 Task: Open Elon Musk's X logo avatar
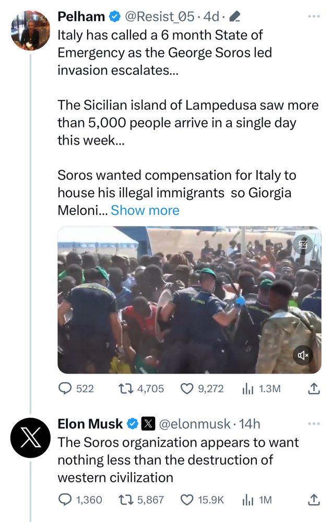pos(30,437)
